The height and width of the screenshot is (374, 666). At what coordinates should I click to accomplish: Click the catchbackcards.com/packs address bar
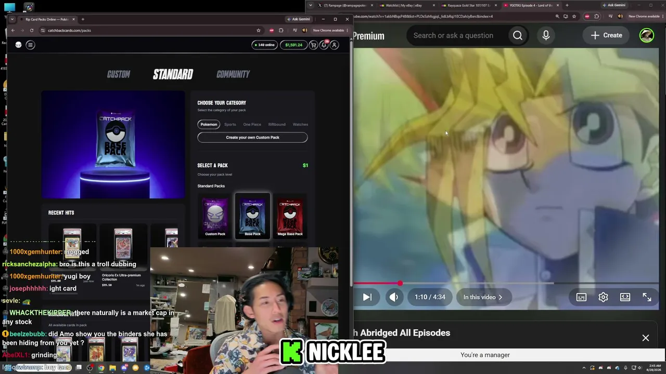tap(150, 30)
